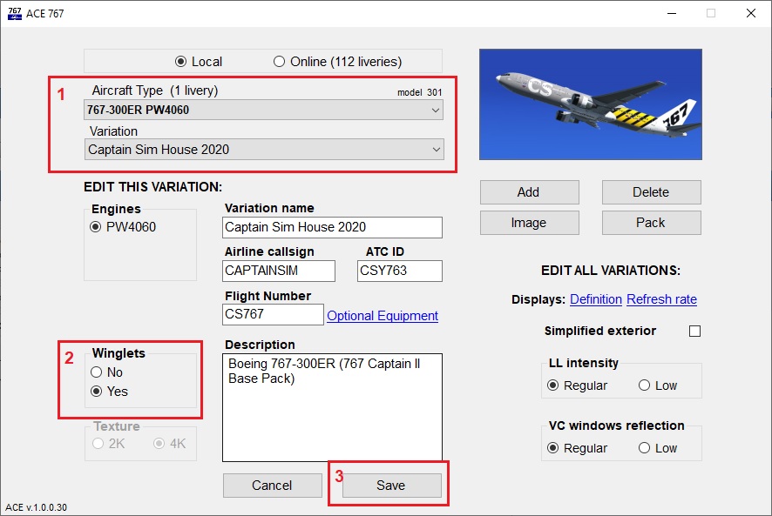Open the Displays Definition link
The image size is (772, 516).
tap(596, 299)
